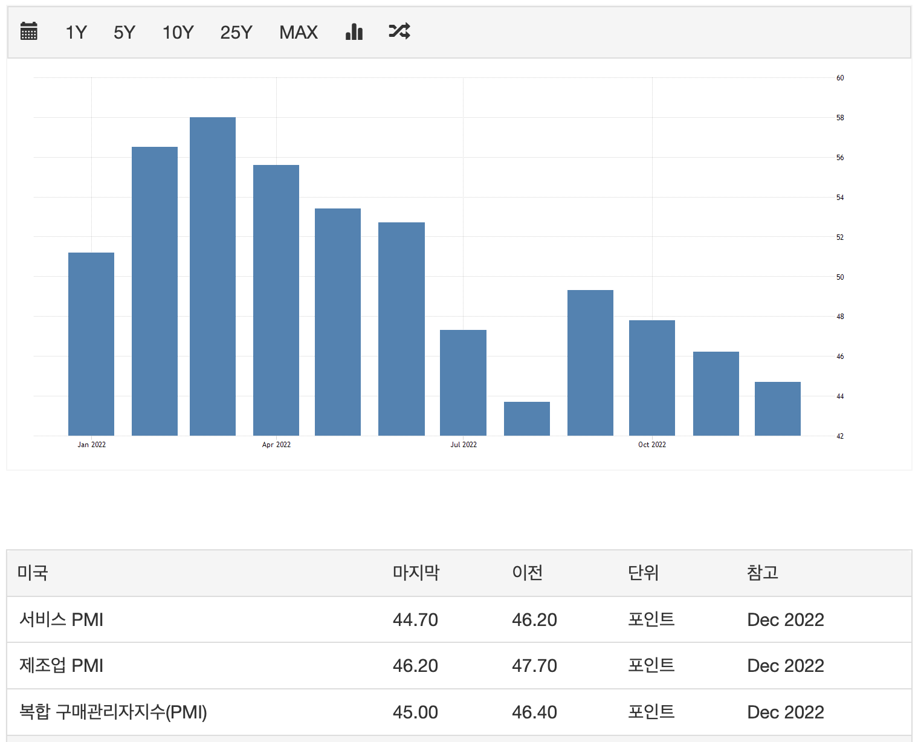
Task: Click the 이전 column header
Action: (x=527, y=572)
